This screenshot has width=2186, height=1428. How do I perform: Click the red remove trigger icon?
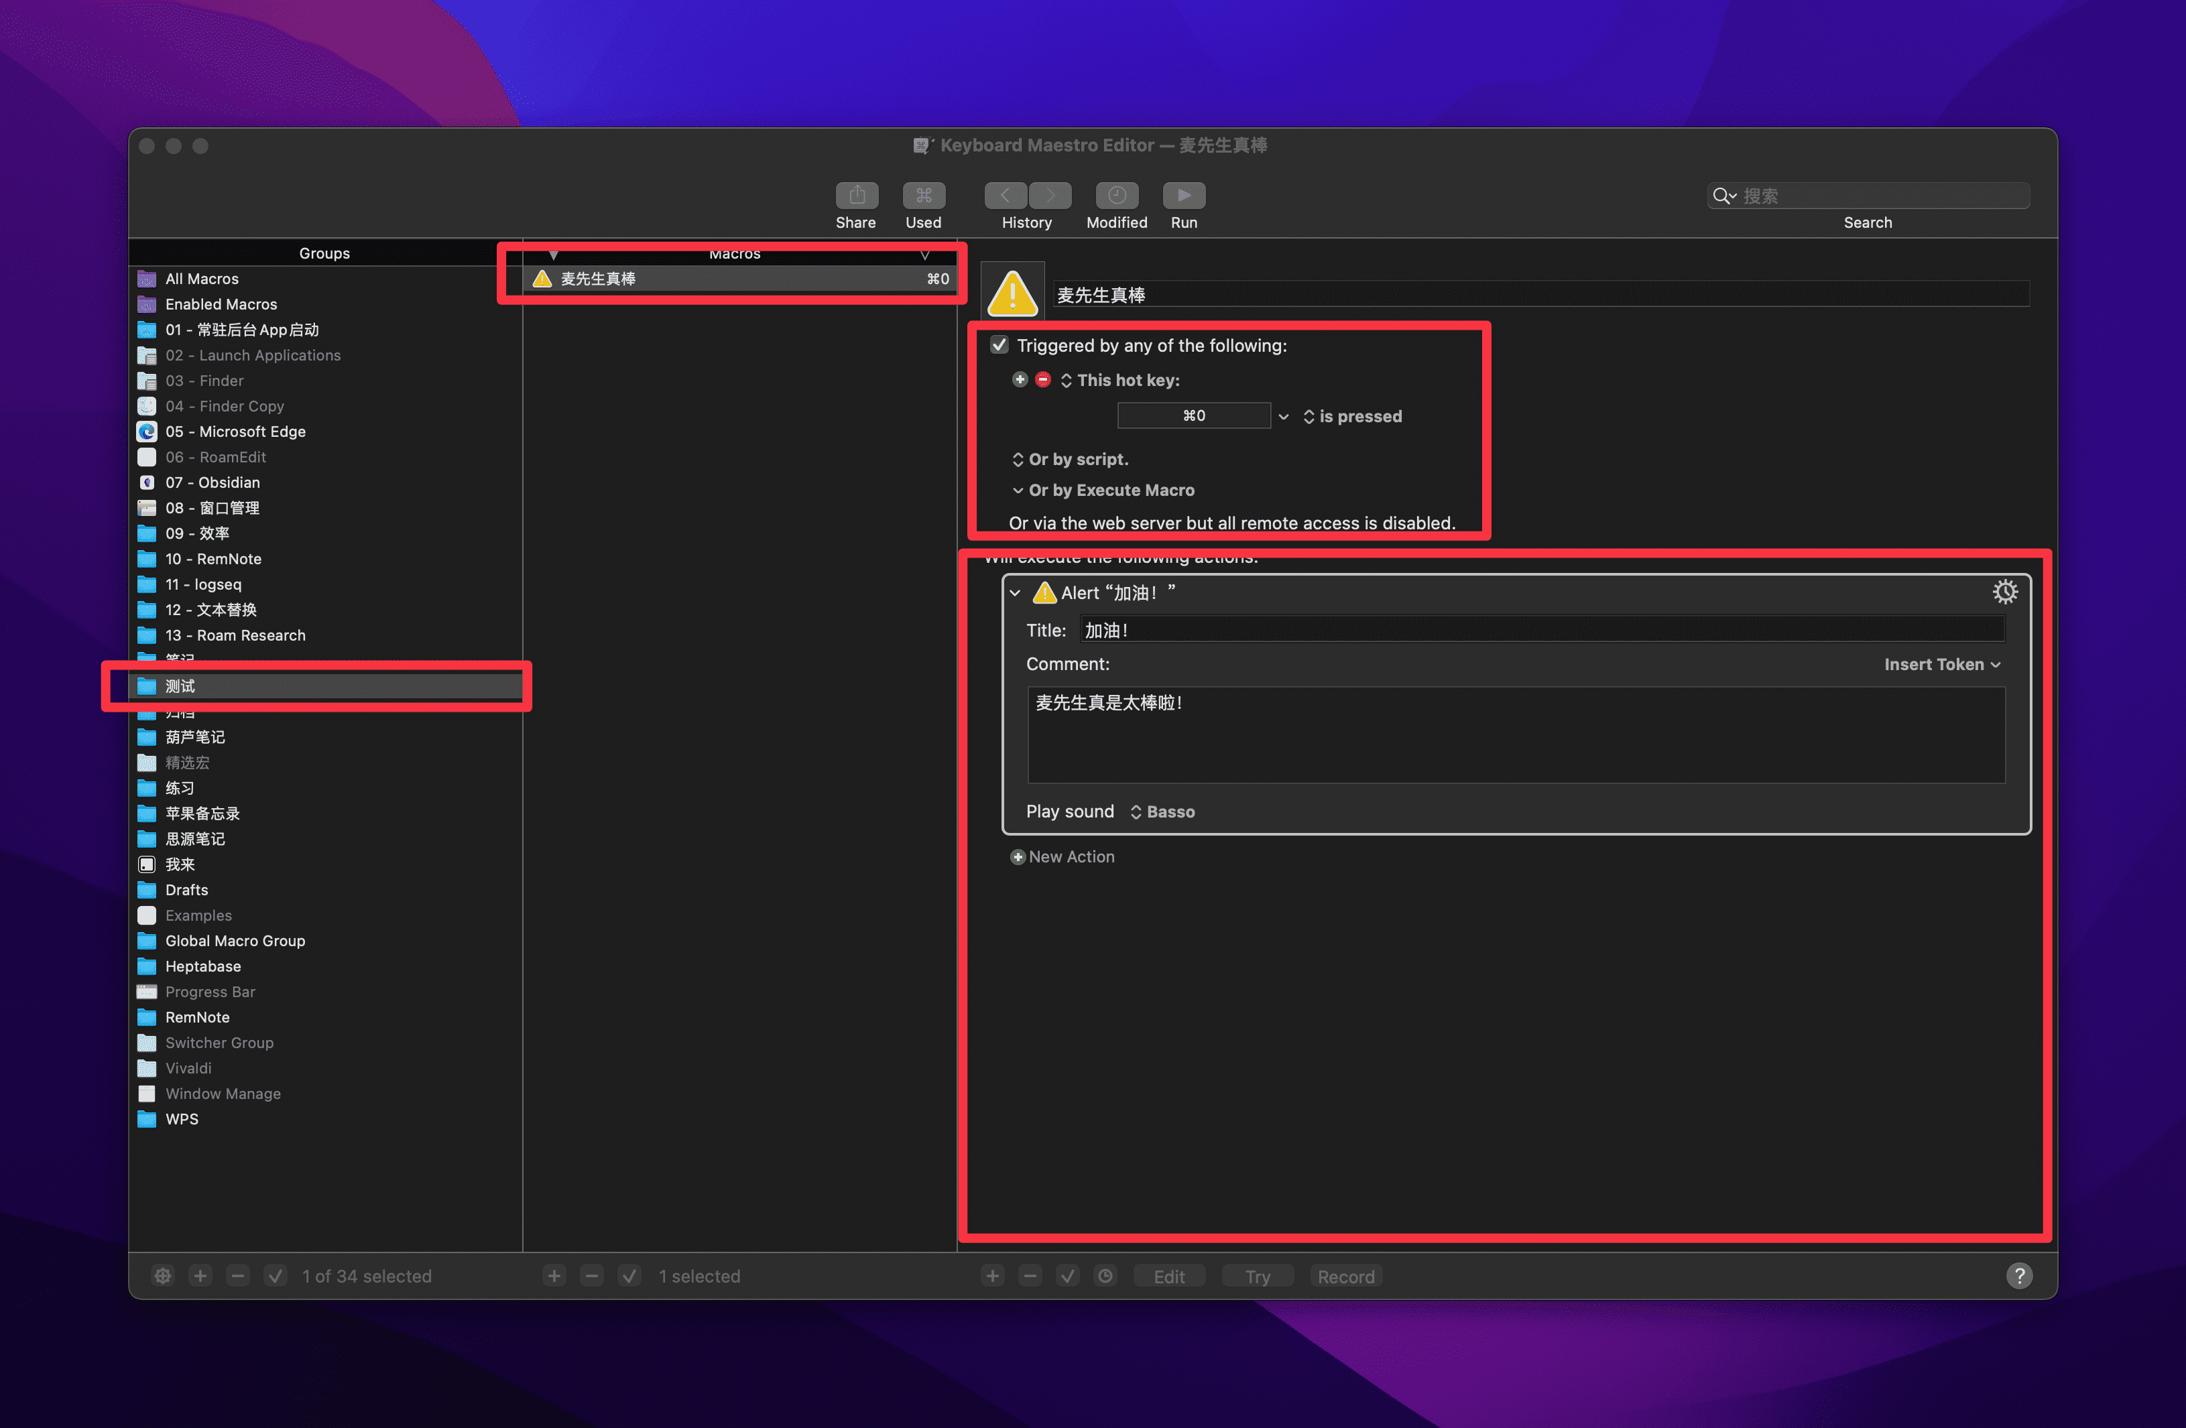coord(1042,379)
